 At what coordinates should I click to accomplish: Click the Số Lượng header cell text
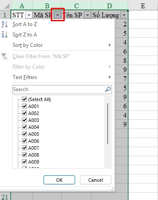pos(106,15)
